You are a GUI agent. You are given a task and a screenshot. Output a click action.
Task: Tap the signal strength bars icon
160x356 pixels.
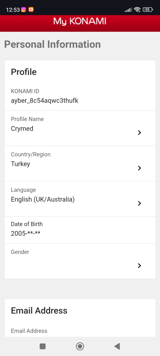point(128,10)
